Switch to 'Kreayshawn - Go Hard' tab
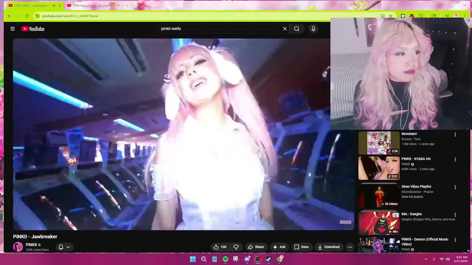Image resolution: width=472 pixels, height=265 pixels. click(92, 6)
